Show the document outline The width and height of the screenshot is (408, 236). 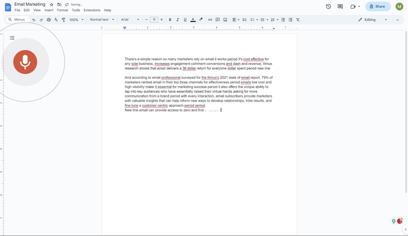point(12,38)
